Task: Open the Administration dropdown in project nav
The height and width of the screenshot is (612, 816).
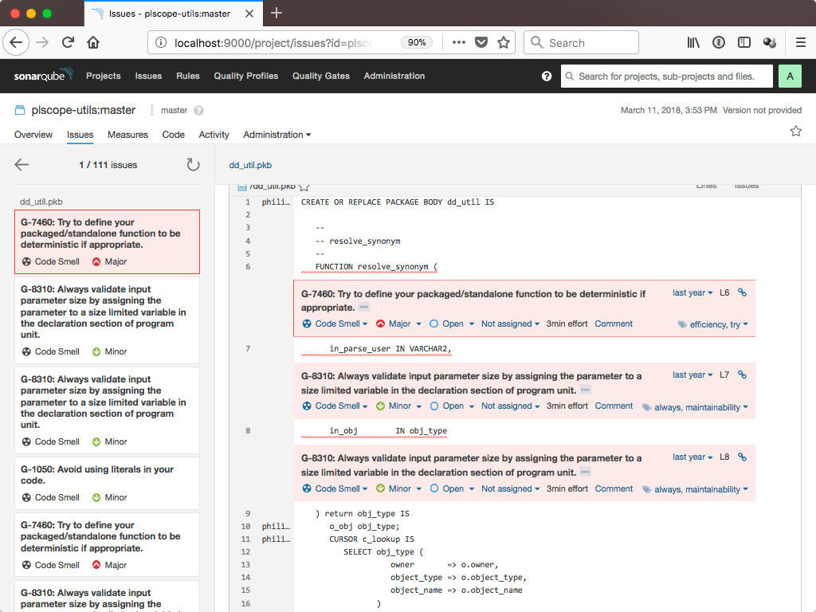Action: coord(277,135)
